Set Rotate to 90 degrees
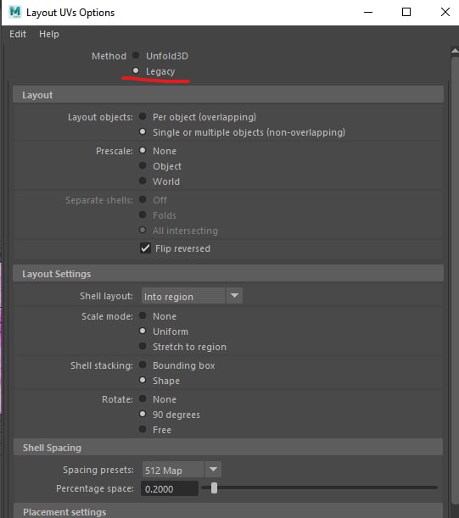 (x=143, y=414)
